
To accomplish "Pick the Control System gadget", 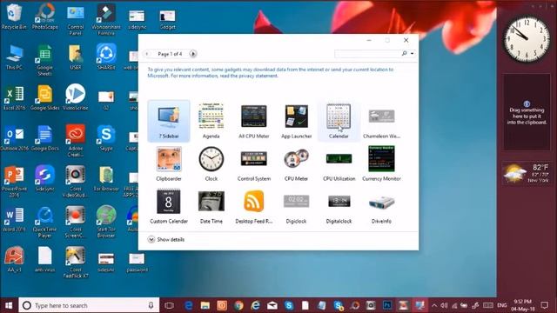I will pyautogui.click(x=253, y=163).
